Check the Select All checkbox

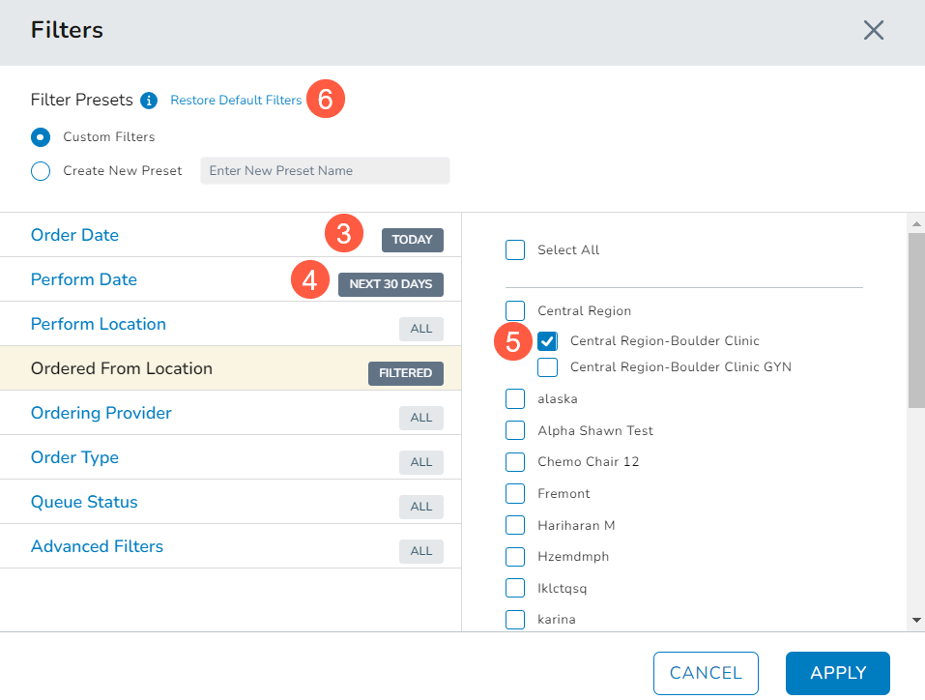coord(515,250)
